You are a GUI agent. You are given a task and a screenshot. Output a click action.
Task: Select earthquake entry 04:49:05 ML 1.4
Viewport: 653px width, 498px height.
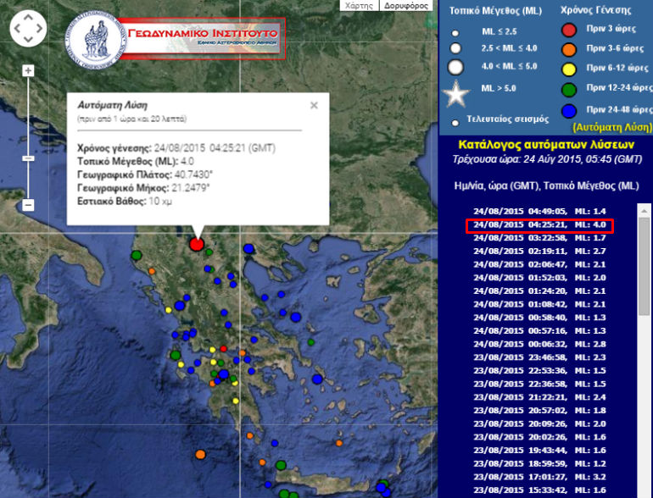click(539, 211)
